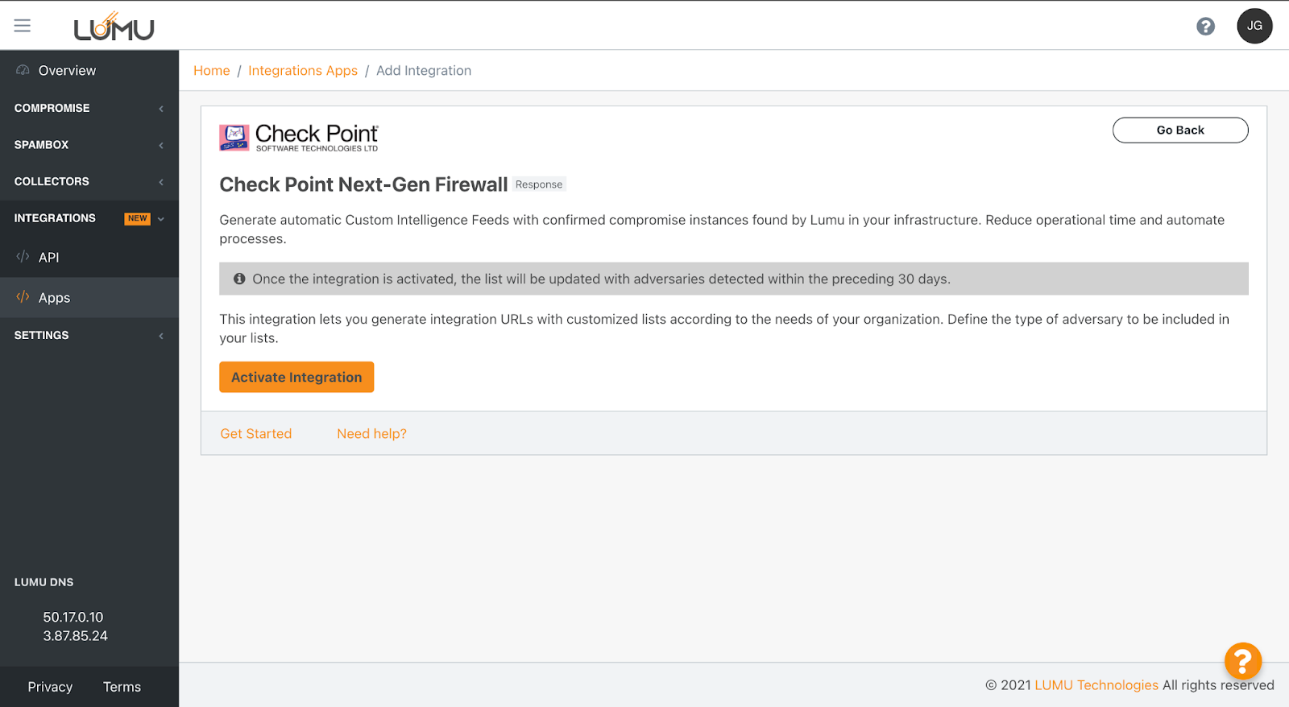
Task: Switch to the Get Started tab
Action: click(256, 434)
